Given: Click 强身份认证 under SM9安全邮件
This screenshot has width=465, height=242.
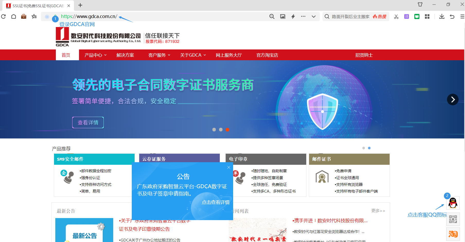Looking at the screenshot, I should click(x=90, y=178).
